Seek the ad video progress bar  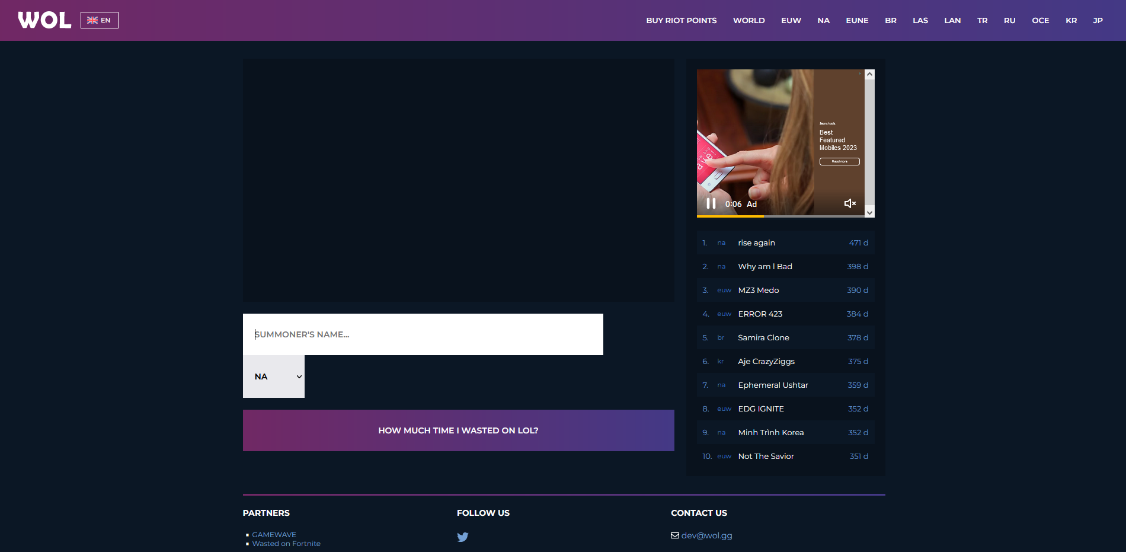[x=780, y=216]
